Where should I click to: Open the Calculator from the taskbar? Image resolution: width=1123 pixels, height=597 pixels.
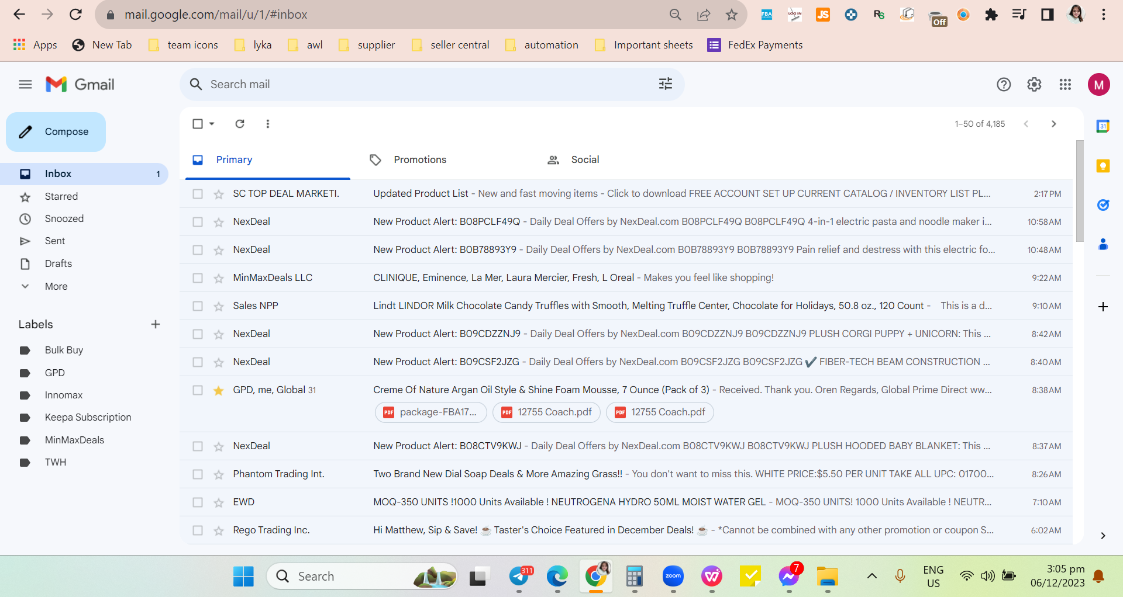pos(635,577)
